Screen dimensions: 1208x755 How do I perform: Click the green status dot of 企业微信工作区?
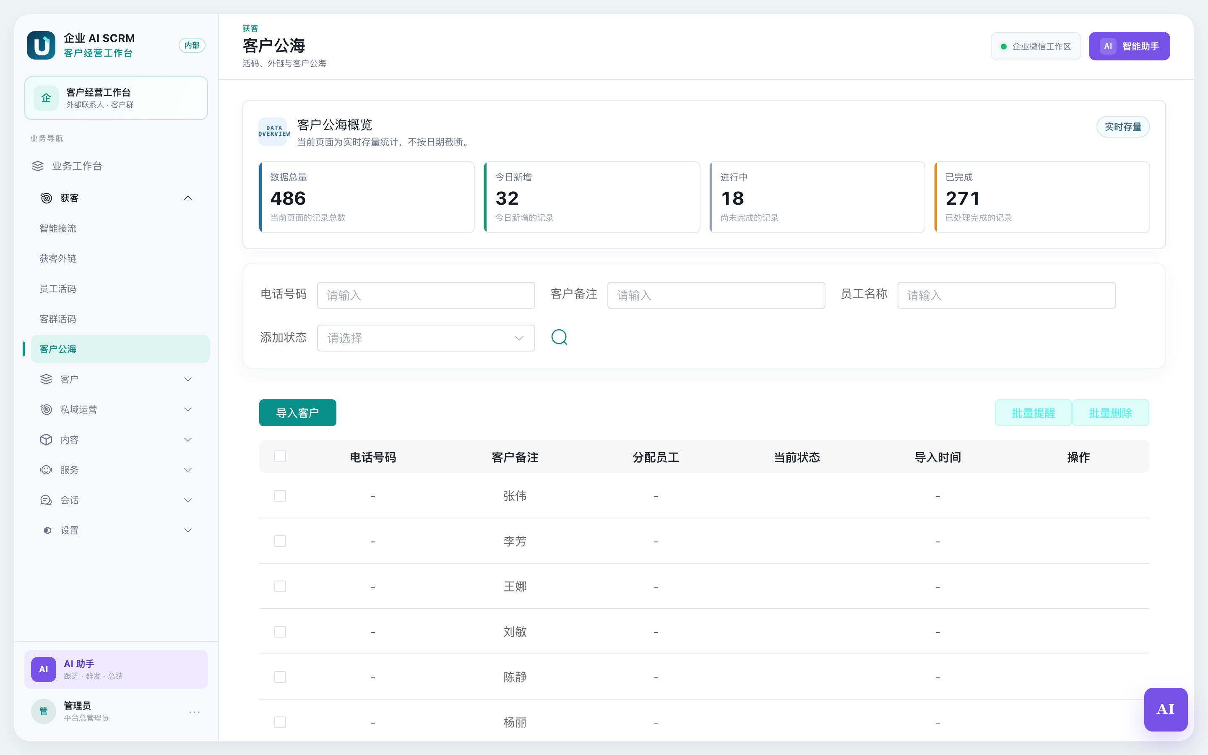click(1003, 47)
